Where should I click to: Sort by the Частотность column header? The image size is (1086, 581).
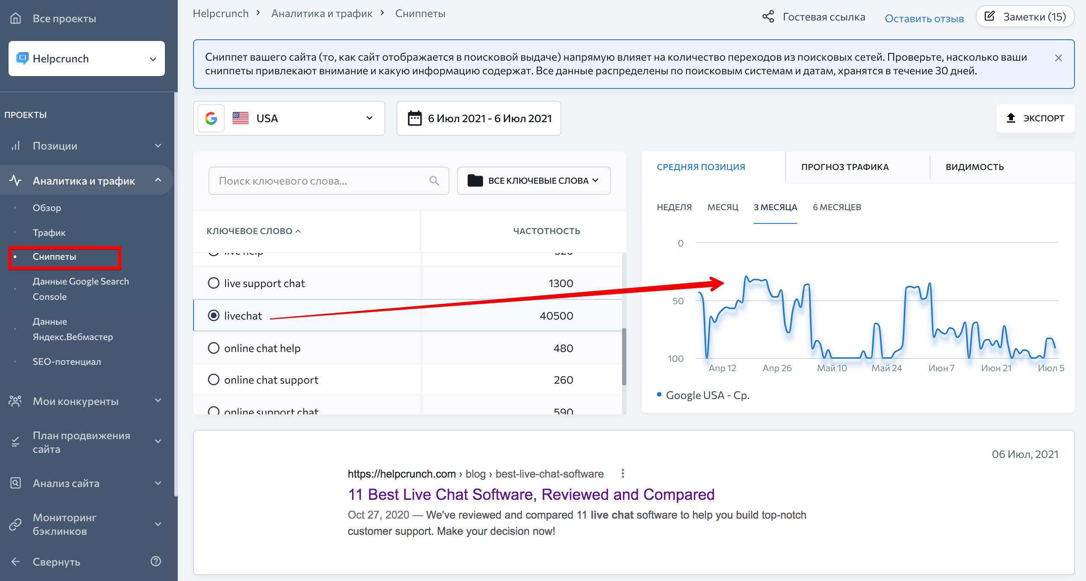click(x=546, y=231)
